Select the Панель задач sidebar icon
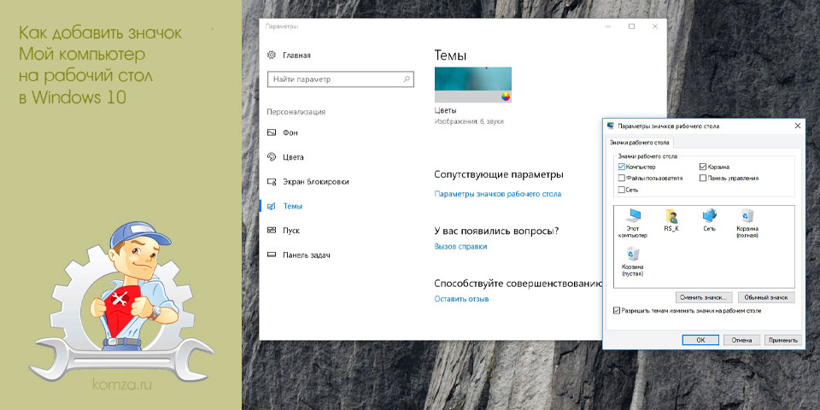 271,255
